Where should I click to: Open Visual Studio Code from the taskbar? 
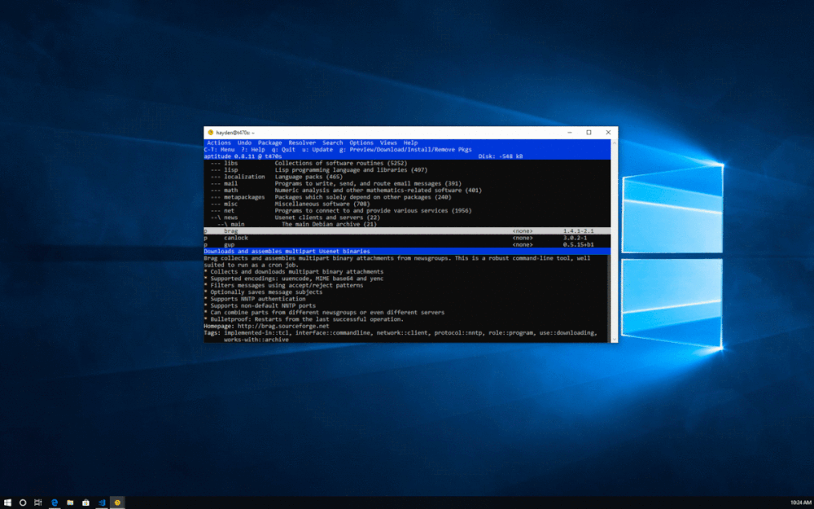click(102, 502)
